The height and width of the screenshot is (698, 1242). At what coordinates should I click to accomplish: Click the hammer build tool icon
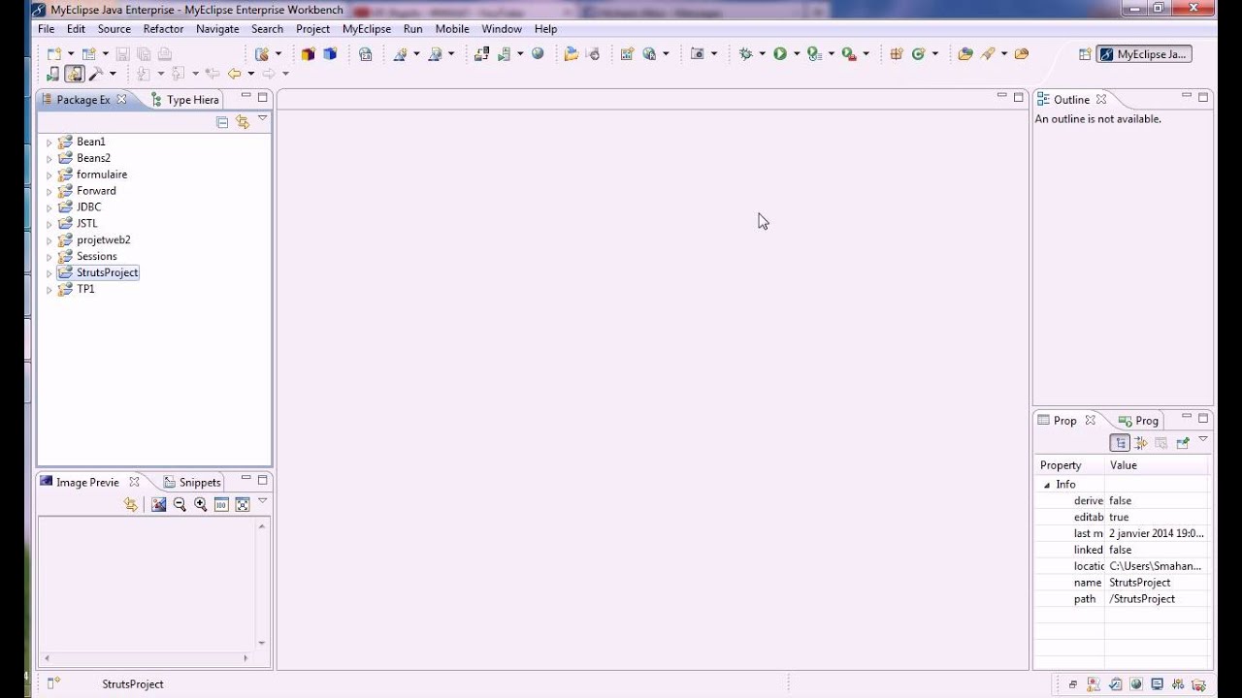[x=96, y=74]
